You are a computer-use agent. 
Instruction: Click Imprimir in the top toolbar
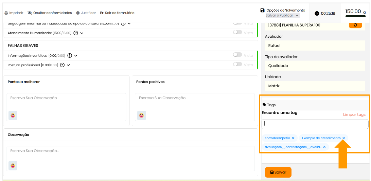click(x=14, y=13)
